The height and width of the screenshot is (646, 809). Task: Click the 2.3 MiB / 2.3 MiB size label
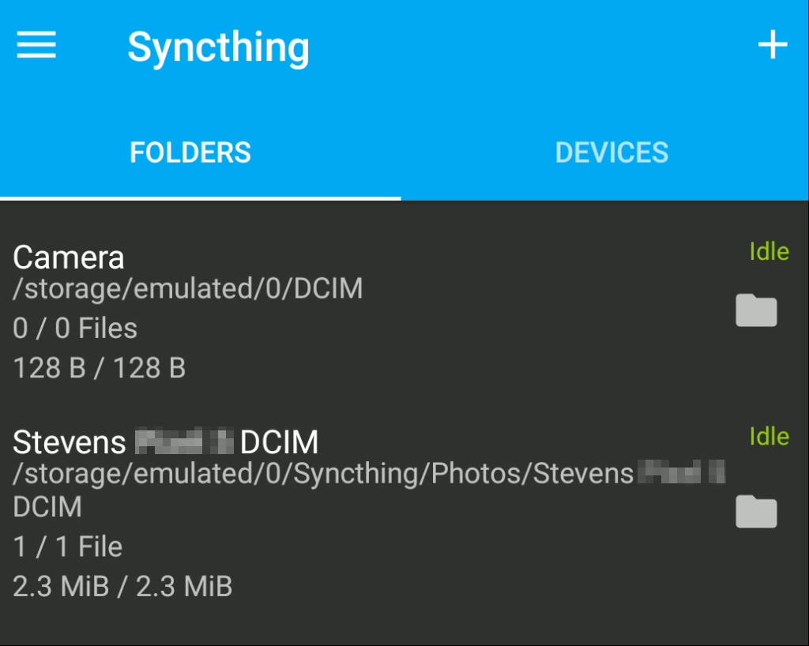(122, 586)
